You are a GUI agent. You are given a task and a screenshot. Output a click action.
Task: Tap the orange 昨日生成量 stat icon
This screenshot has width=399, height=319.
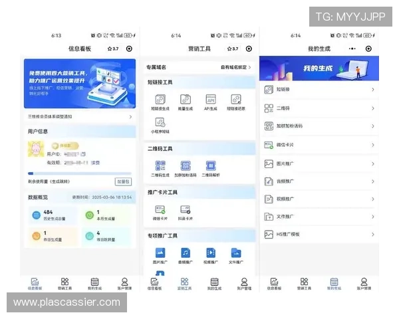point(37,236)
